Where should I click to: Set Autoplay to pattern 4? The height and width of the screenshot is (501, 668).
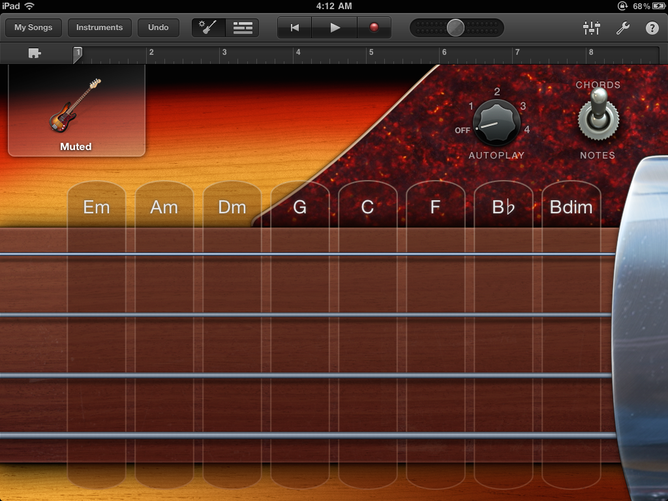tap(527, 130)
